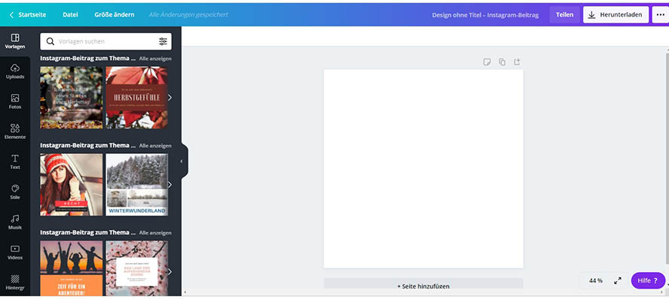Select the Winterwunderland template
The image size is (669, 299).
click(136, 185)
